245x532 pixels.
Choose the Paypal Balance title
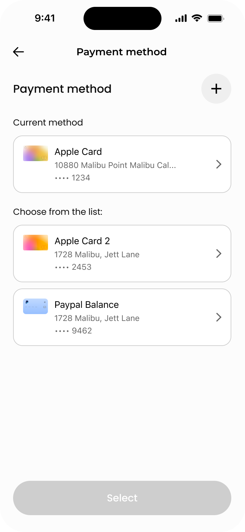click(87, 305)
